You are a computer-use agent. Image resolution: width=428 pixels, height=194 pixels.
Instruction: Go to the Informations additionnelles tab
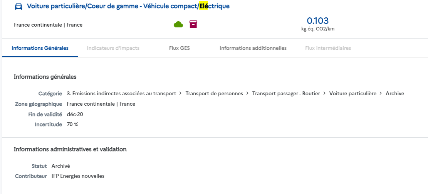253,48
